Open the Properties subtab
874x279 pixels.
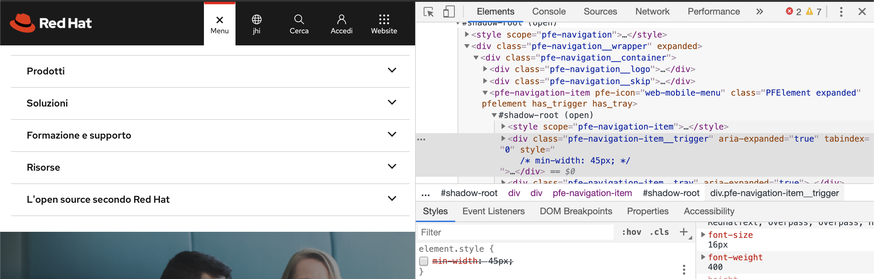coord(648,211)
